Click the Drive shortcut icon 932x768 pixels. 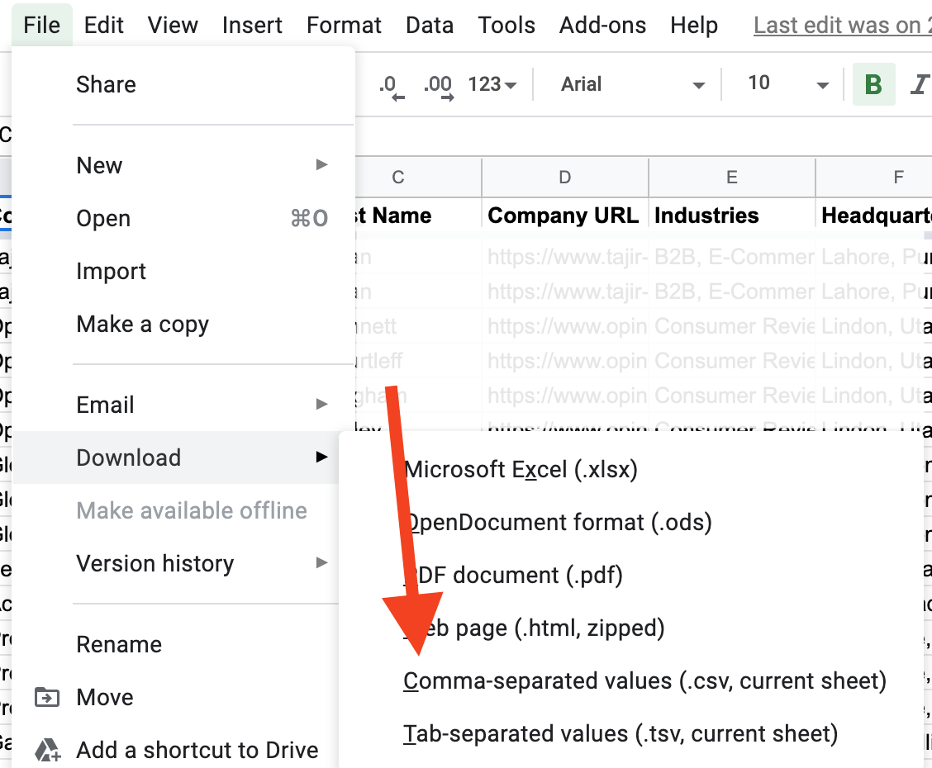tap(48, 751)
